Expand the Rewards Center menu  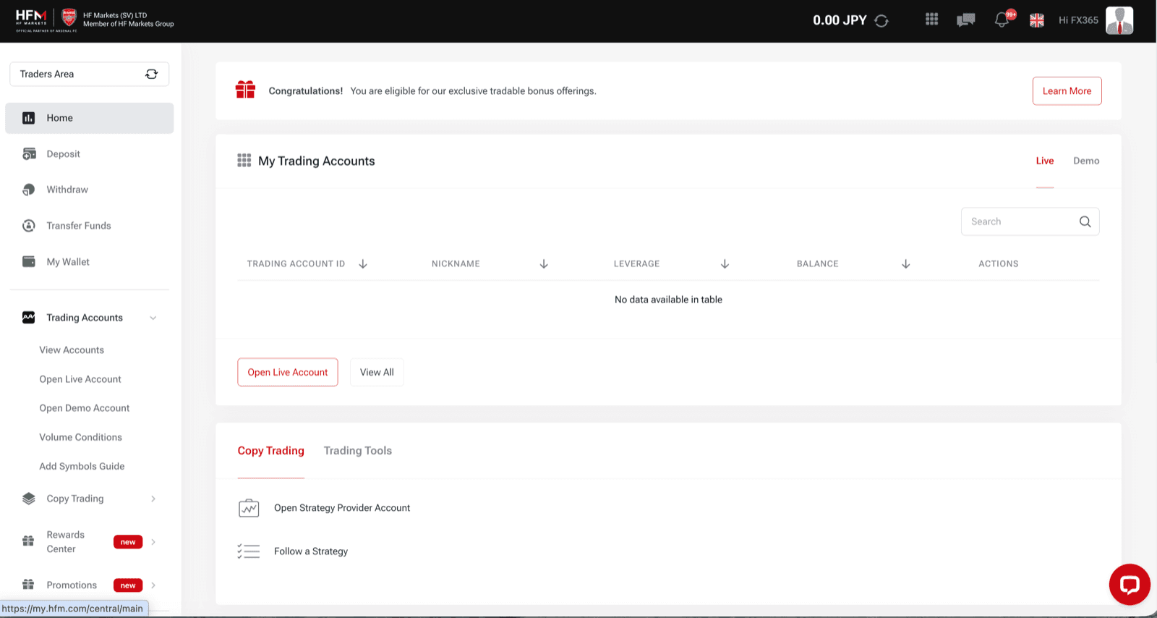point(153,542)
